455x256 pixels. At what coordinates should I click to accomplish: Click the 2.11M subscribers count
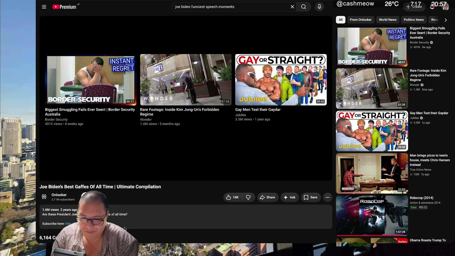point(63,199)
